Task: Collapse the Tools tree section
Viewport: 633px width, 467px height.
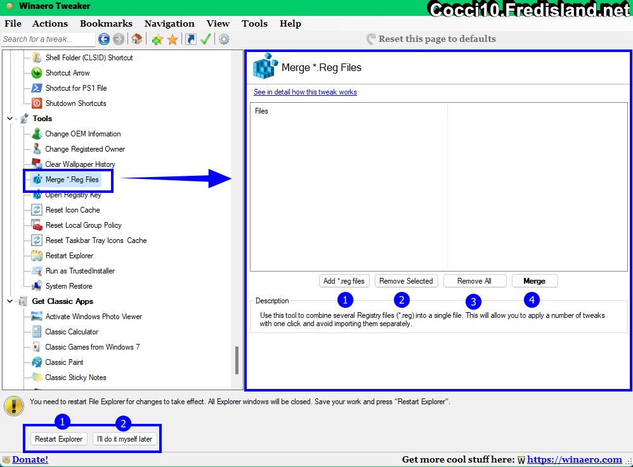Action: (10, 119)
